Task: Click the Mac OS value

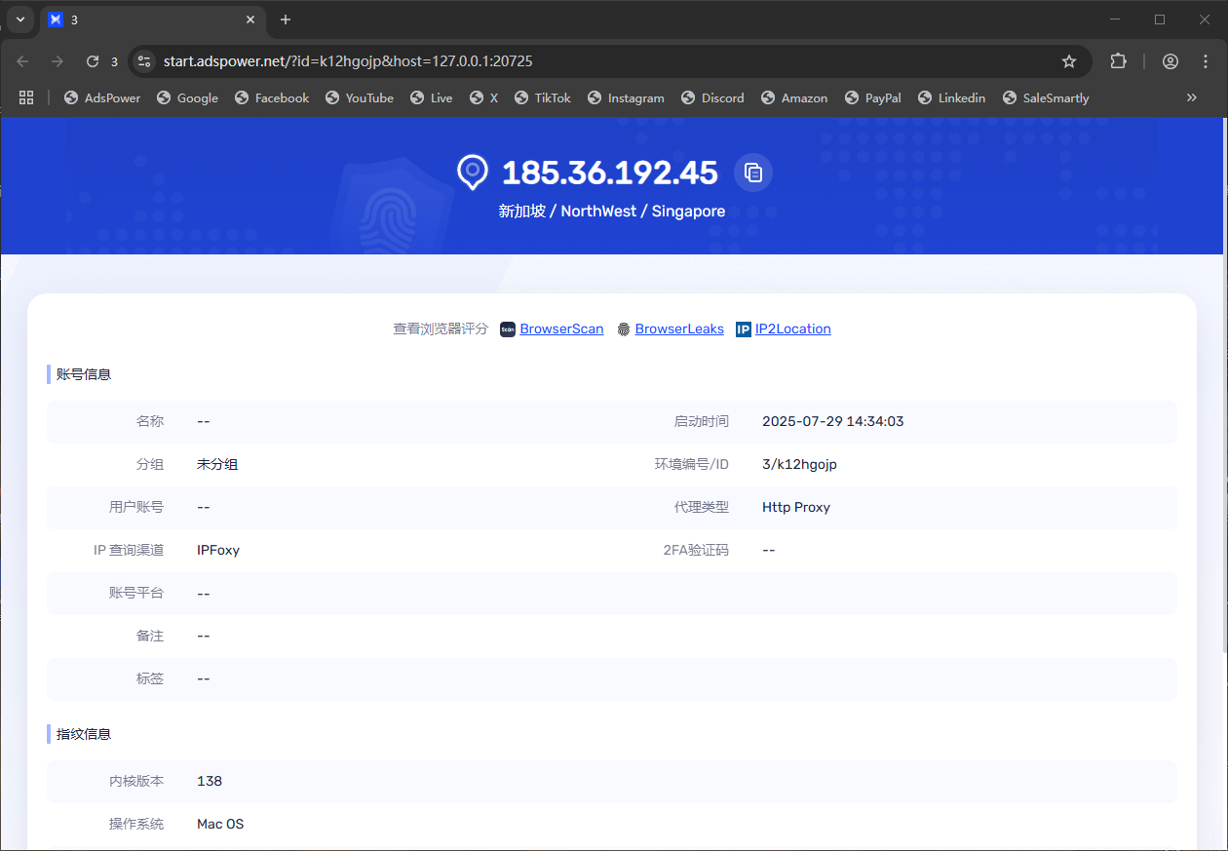Action: pyautogui.click(x=220, y=825)
